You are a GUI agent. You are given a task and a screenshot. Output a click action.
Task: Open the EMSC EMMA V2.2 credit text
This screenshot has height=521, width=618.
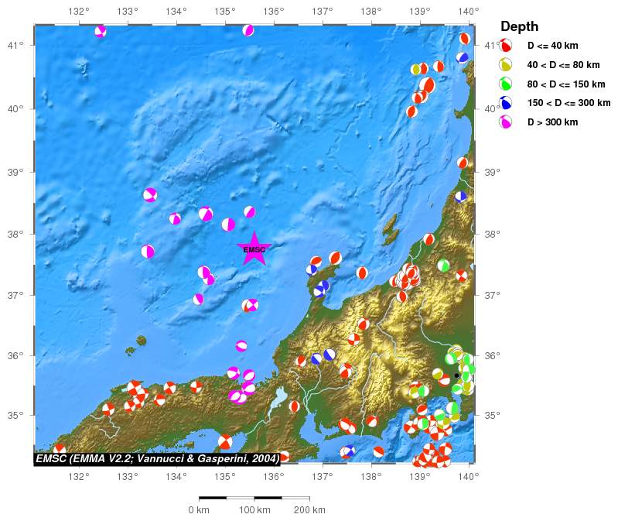pyautogui.click(x=158, y=459)
